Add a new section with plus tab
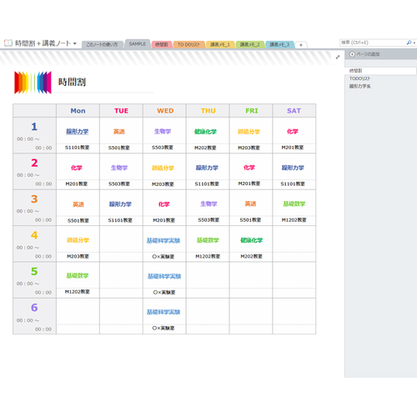Image resolution: width=417 pixels, height=417 pixels. (x=301, y=45)
